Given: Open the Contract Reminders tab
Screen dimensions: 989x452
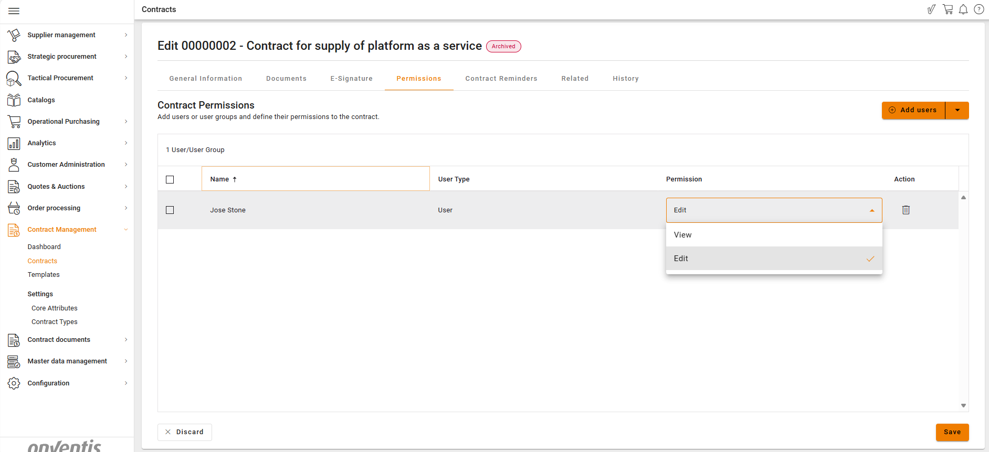Looking at the screenshot, I should pos(501,79).
